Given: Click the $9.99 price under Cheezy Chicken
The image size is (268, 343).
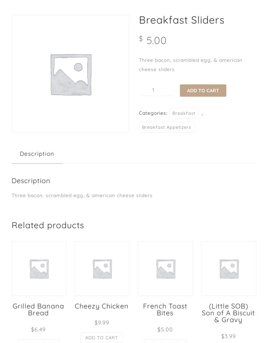Looking at the screenshot, I should (102, 323).
